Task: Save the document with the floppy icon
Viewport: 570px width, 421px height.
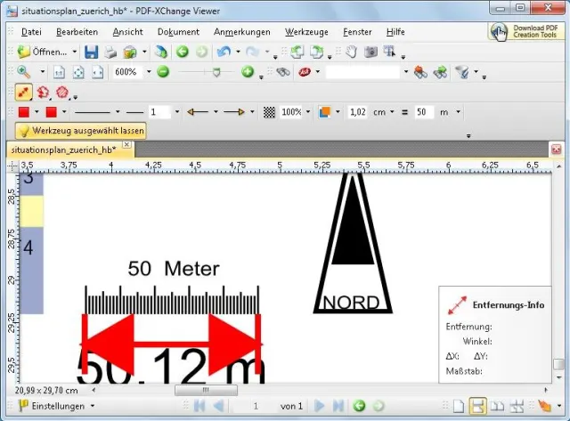Action: [91, 52]
